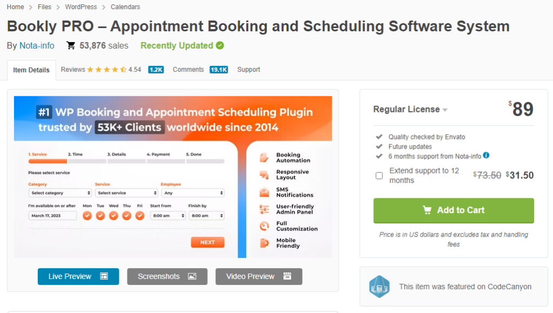Click the Booking Automation feature icon

tap(264, 157)
